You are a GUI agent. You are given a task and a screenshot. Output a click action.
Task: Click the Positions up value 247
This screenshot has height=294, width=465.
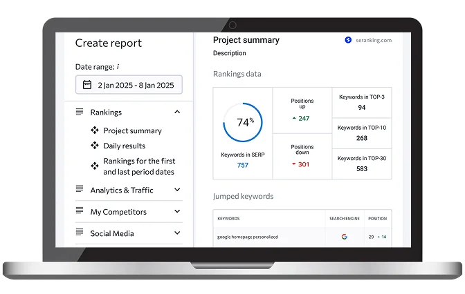click(x=304, y=118)
